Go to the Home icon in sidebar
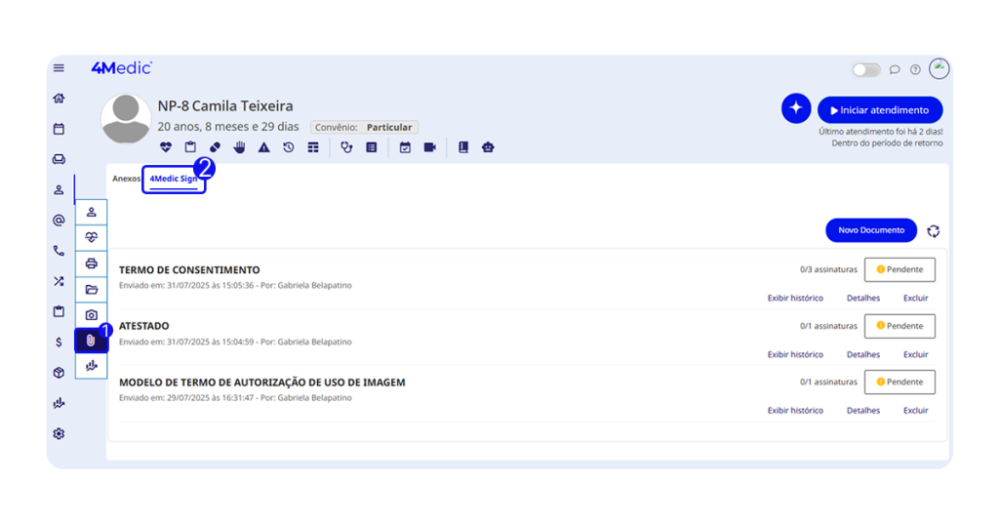 59,99
